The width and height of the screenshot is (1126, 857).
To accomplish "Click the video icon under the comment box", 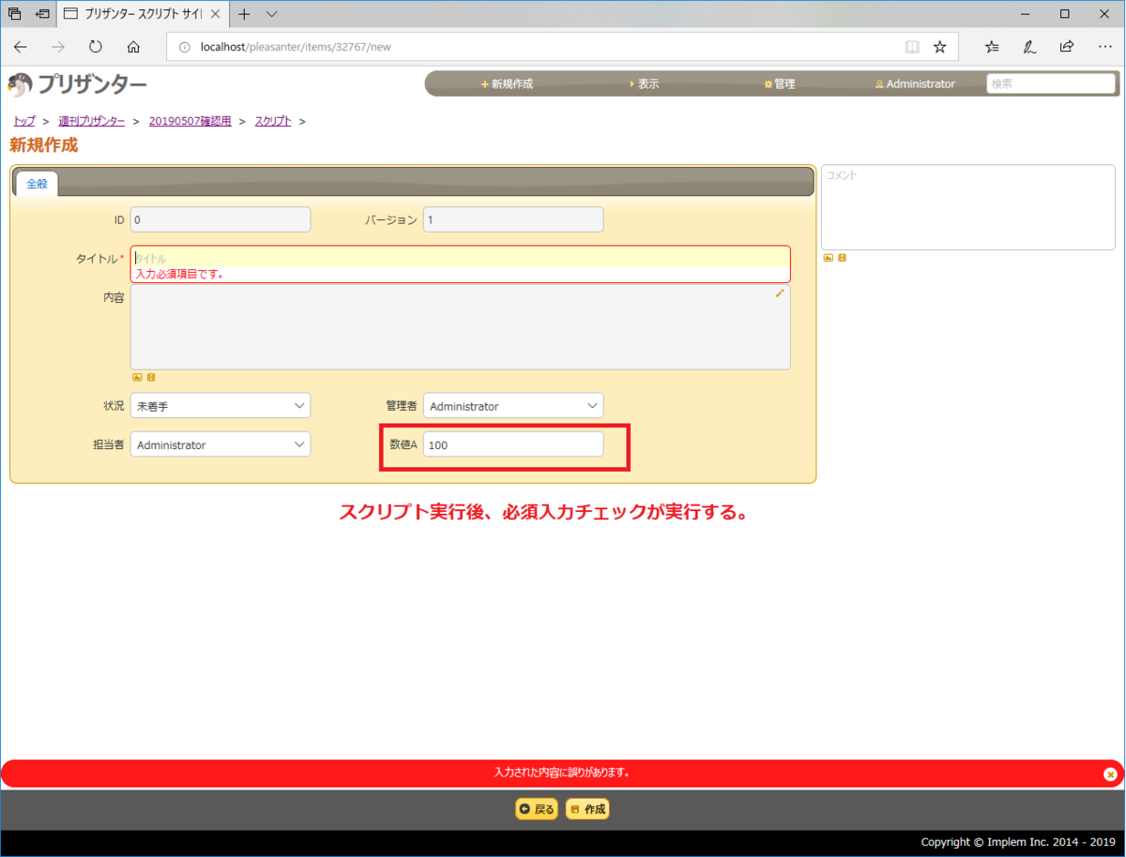I will tap(842, 258).
